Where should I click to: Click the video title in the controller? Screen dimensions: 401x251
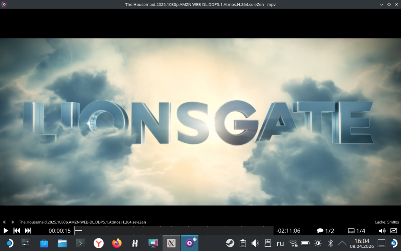(x=82, y=222)
